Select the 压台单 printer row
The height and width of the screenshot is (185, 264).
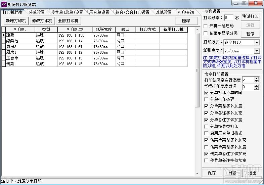(95, 58)
